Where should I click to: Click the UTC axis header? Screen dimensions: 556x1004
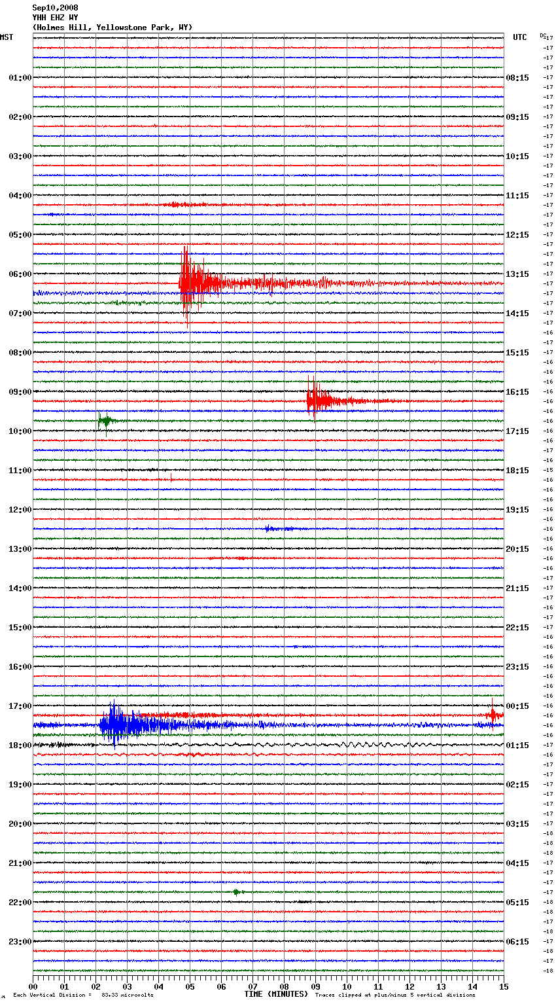coord(520,37)
